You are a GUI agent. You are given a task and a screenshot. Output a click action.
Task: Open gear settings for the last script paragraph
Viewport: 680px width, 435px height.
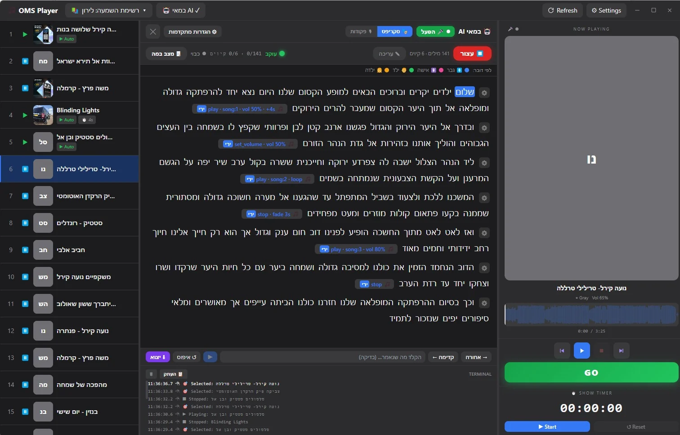tap(484, 303)
